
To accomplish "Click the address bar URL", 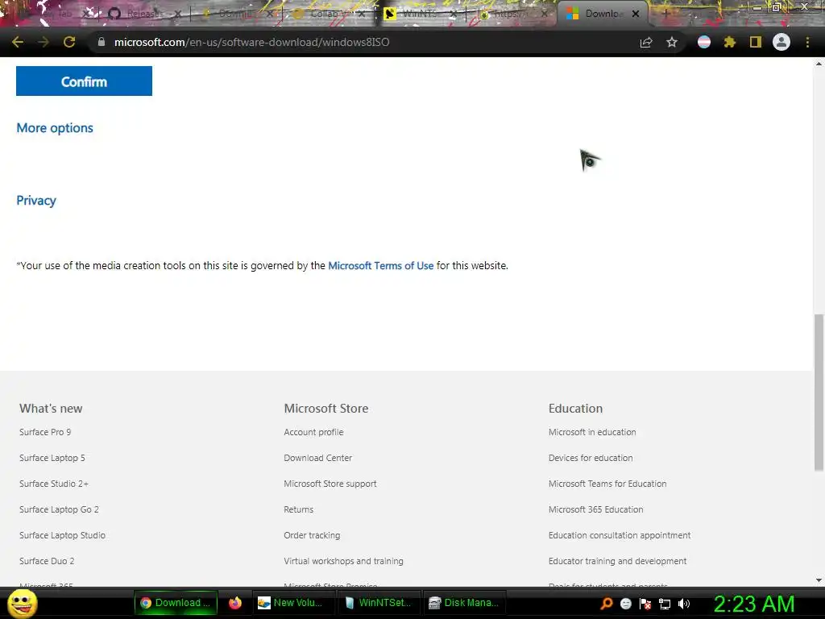I will point(251,42).
